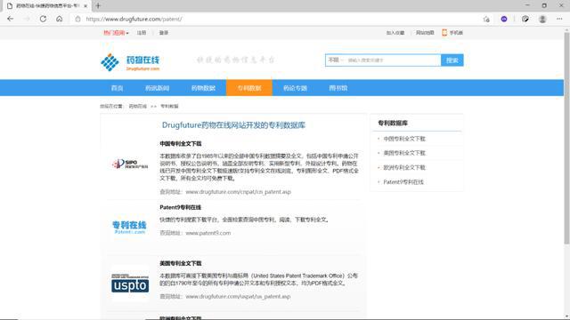This screenshot has height=320, width=570.
Task: Open us_patent.asp query address link
Action: tap(238, 296)
